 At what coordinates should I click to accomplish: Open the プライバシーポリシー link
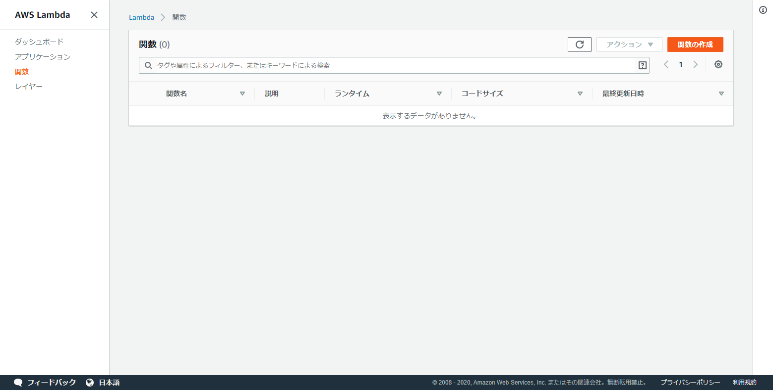[x=690, y=383]
